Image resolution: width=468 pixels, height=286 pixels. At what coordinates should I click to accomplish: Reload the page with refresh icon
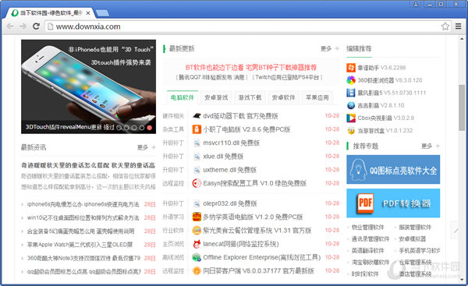click(x=36, y=26)
